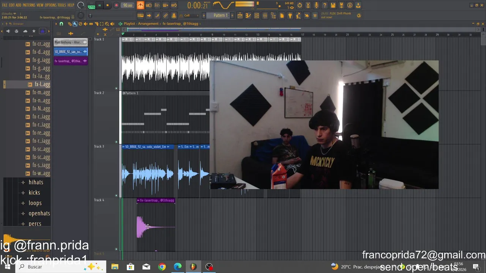Open FL Studio from the Windows taskbar
This screenshot has height=273, width=486.
click(193, 267)
